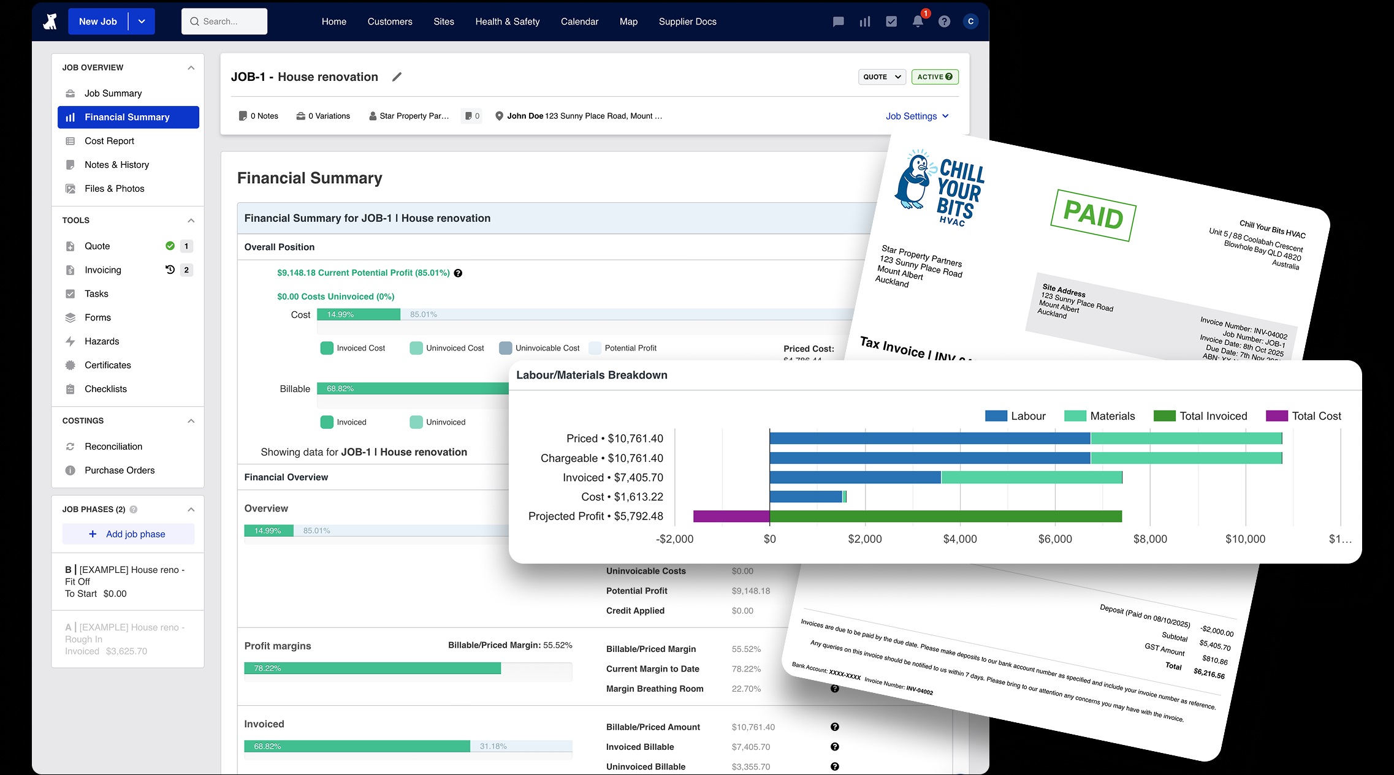Open Job Summary in sidebar

pyautogui.click(x=128, y=93)
